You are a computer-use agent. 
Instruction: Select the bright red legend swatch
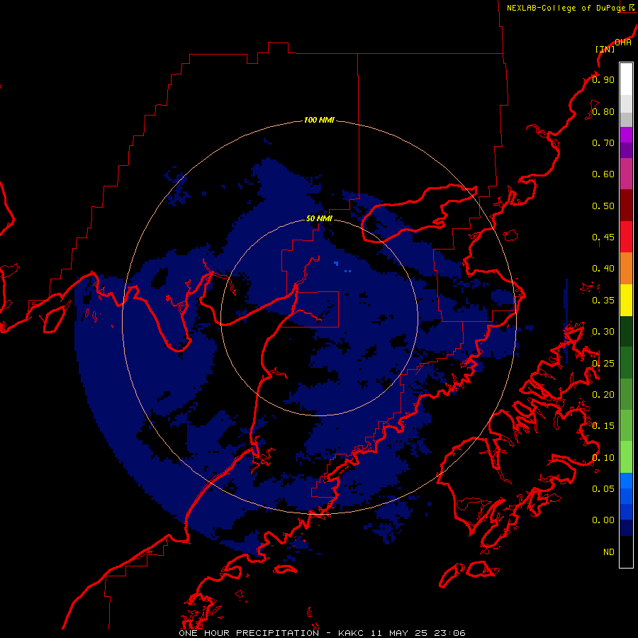626,237
